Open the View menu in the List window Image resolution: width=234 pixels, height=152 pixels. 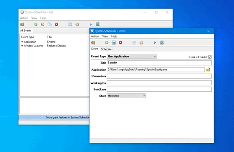(34, 18)
